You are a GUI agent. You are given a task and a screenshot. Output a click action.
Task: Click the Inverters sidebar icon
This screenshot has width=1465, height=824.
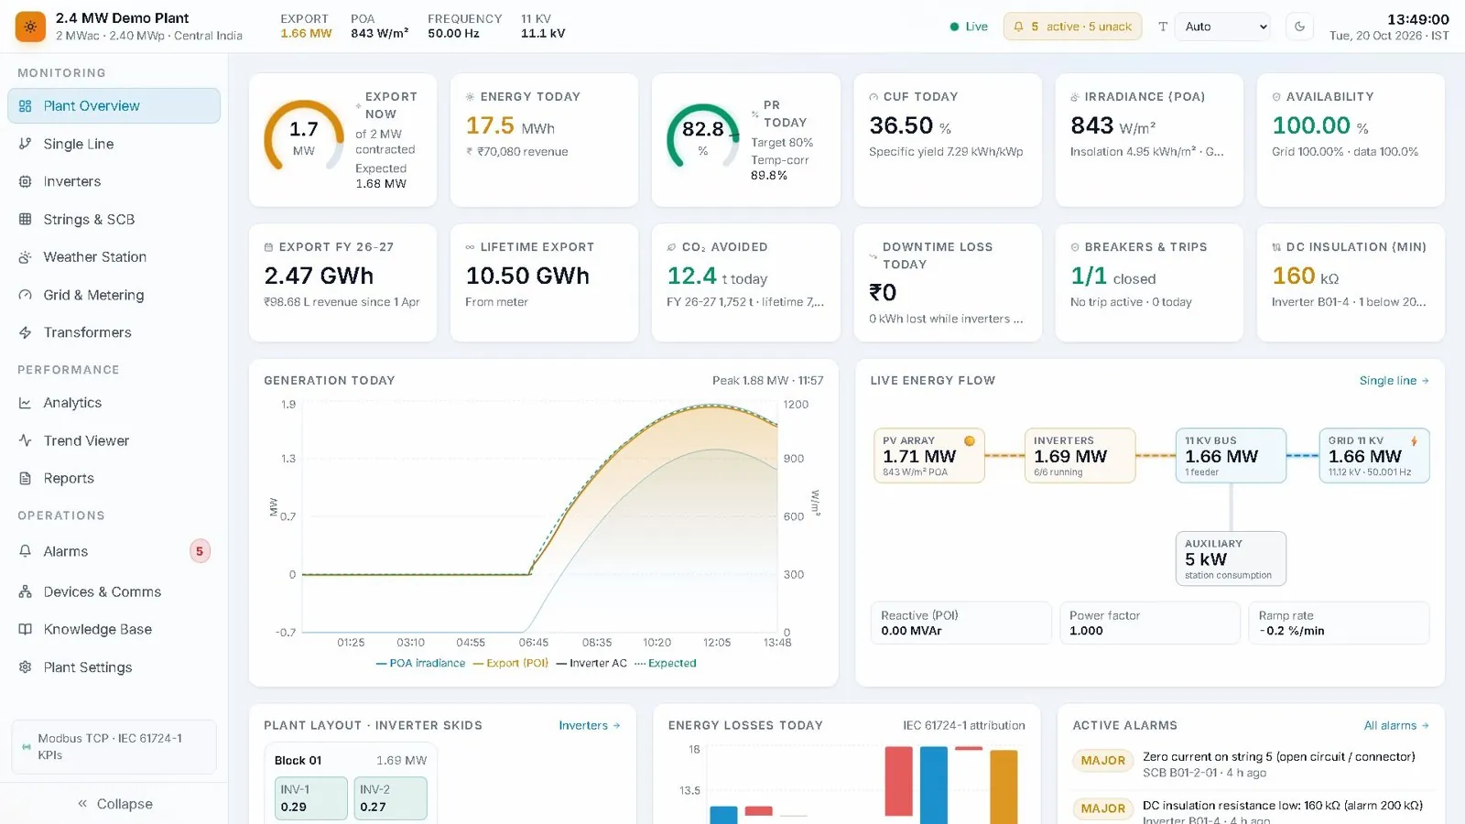[x=26, y=181]
